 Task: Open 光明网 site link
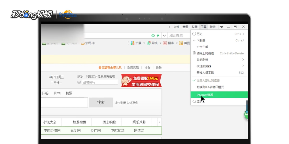[x=76, y=131]
